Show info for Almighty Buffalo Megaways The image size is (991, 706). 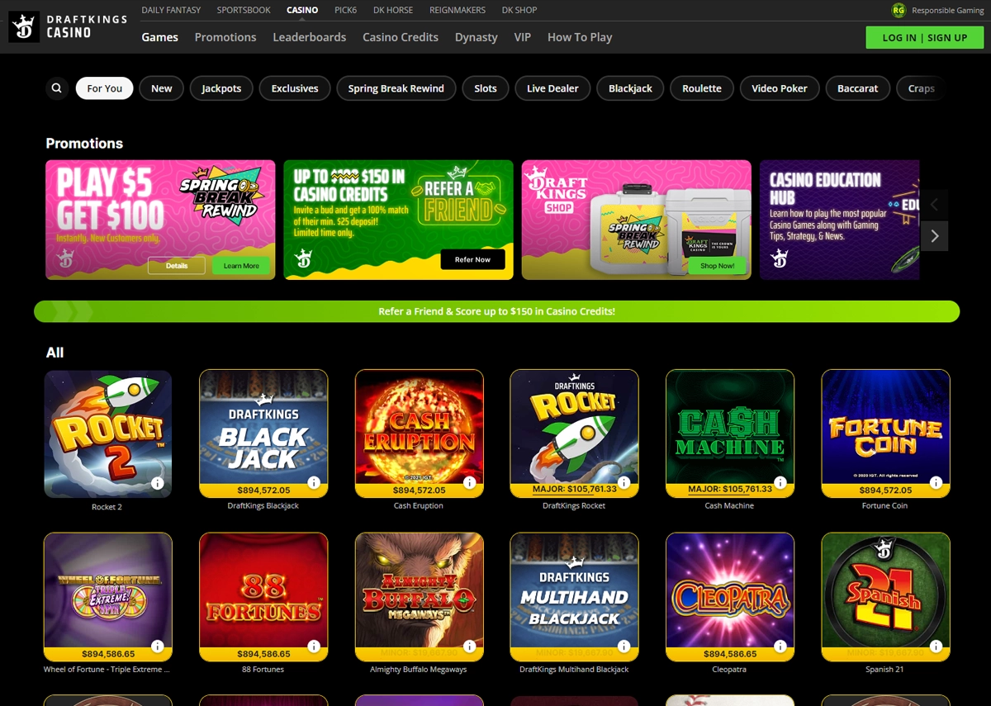(468, 646)
